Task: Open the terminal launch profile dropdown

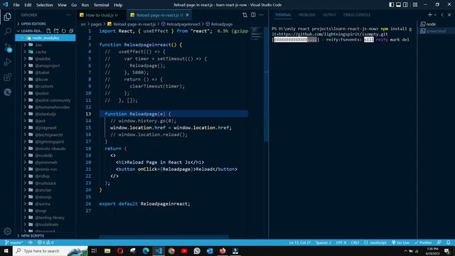Action: pyautogui.click(x=435, y=15)
